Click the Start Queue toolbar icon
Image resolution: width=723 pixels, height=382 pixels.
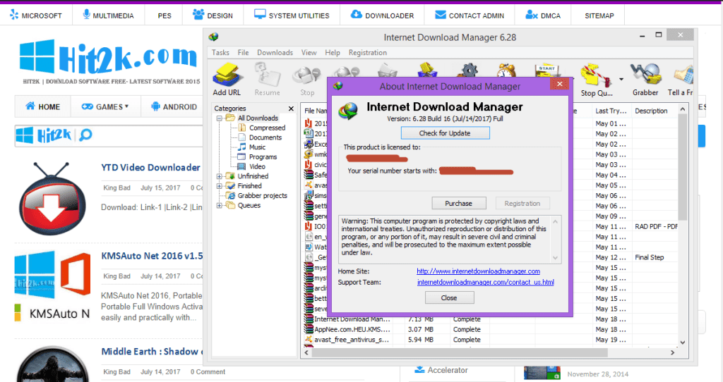click(547, 70)
